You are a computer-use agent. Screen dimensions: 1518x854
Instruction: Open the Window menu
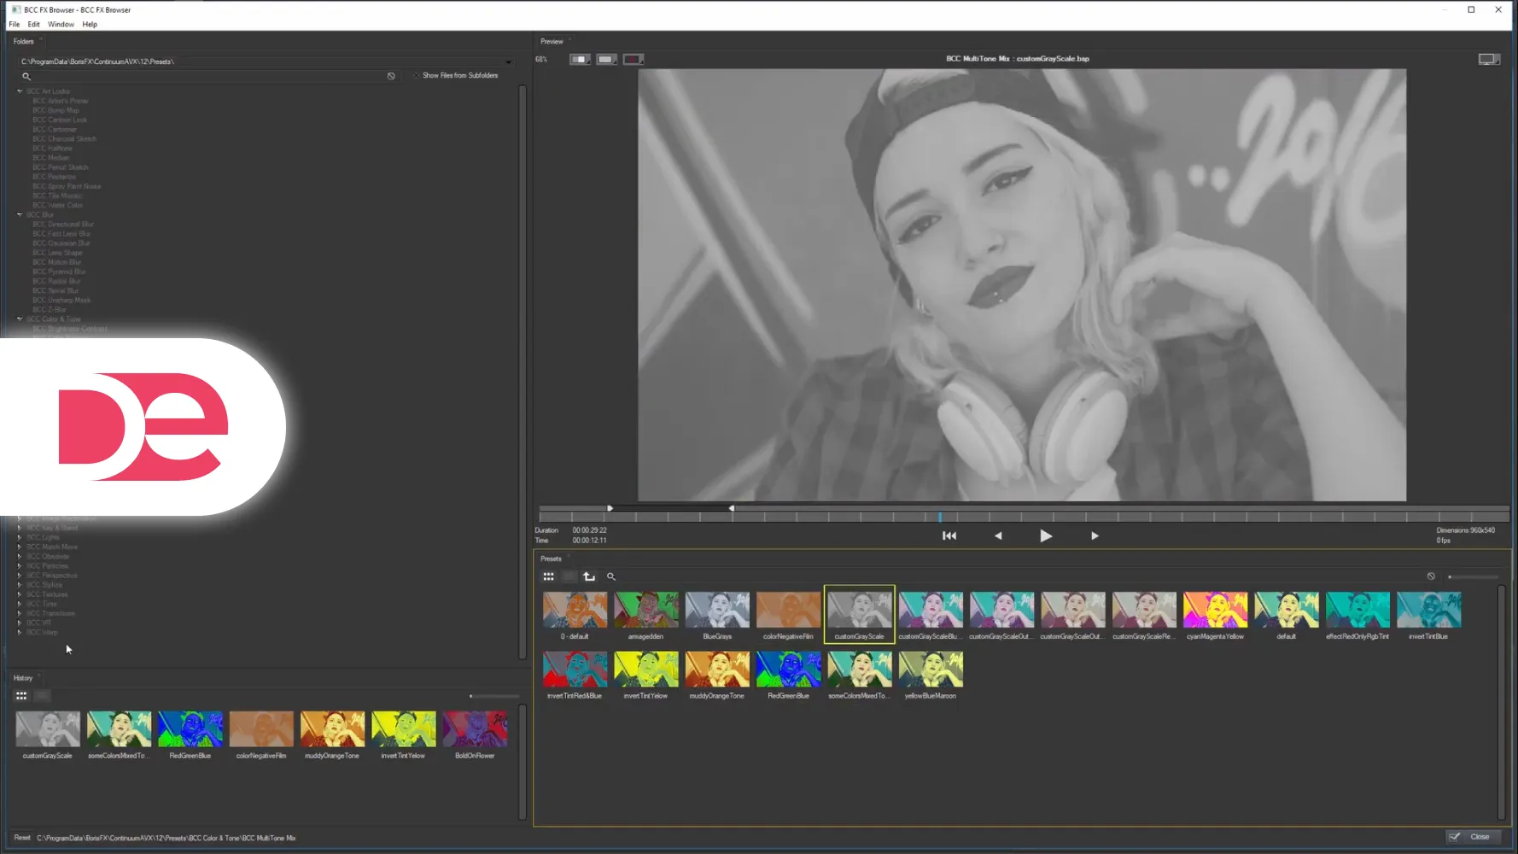tap(61, 25)
